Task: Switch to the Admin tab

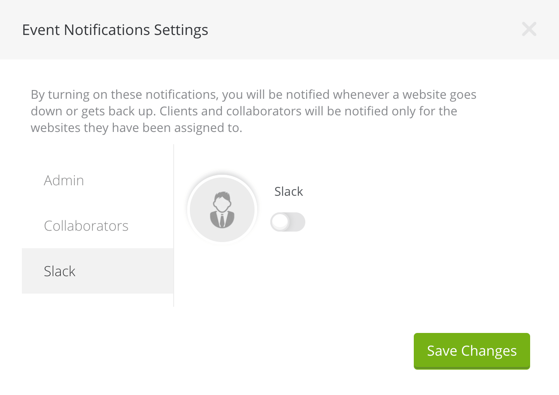Action: tap(64, 180)
